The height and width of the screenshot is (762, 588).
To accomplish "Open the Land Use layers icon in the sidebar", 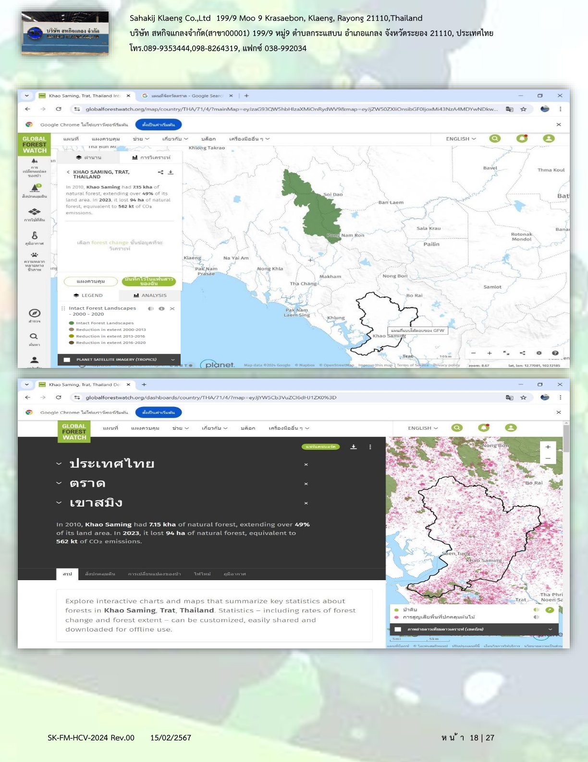I will click(x=34, y=212).
